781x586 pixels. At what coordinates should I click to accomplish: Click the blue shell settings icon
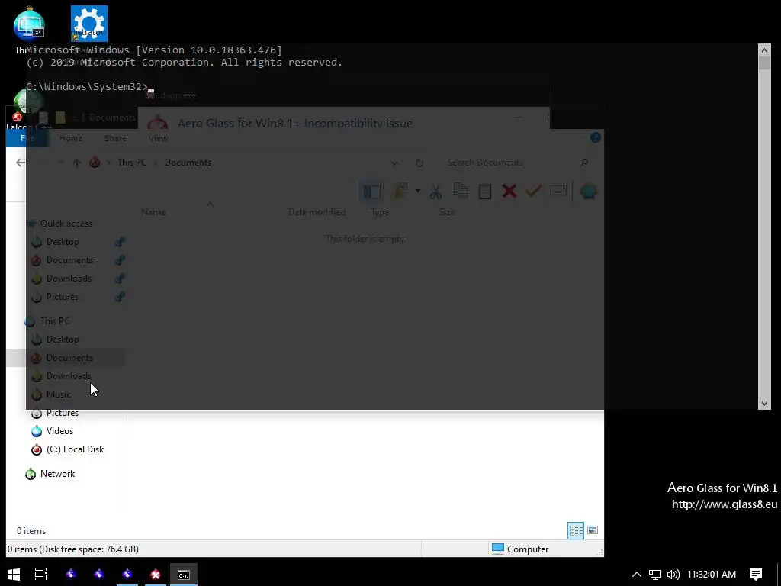click(588, 192)
